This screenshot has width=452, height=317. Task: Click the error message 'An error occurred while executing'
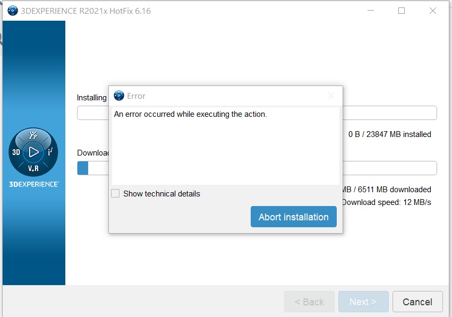click(190, 114)
